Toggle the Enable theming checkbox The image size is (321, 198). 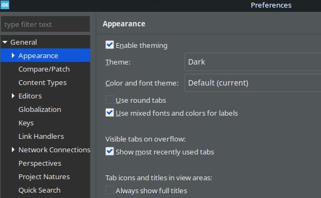[x=110, y=45]
